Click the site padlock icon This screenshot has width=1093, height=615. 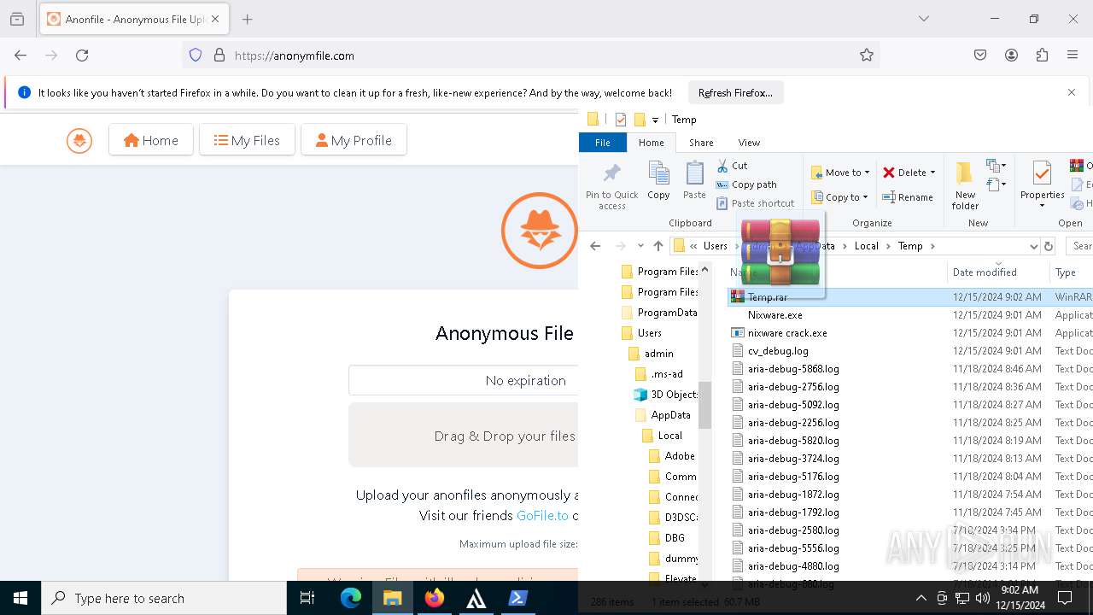pos(219,56)
